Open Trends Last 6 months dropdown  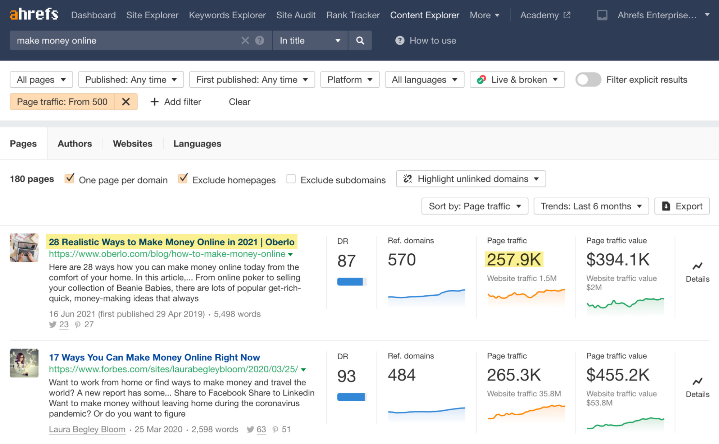591,206
